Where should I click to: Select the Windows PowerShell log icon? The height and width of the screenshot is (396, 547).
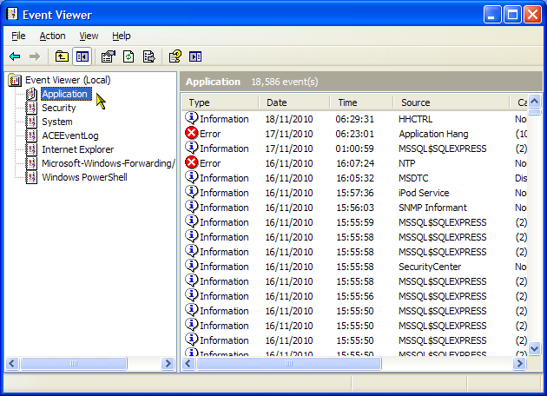click(x=32, y=177)
